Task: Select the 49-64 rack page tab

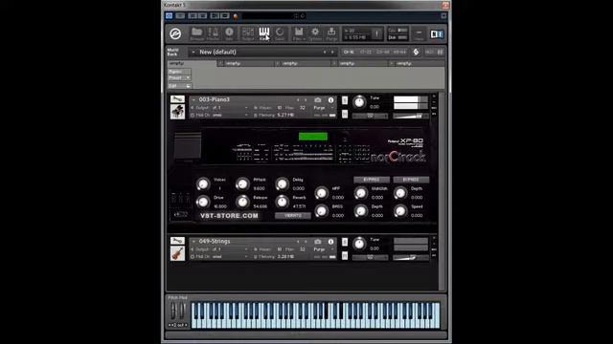Action: [x=399, y=52]
